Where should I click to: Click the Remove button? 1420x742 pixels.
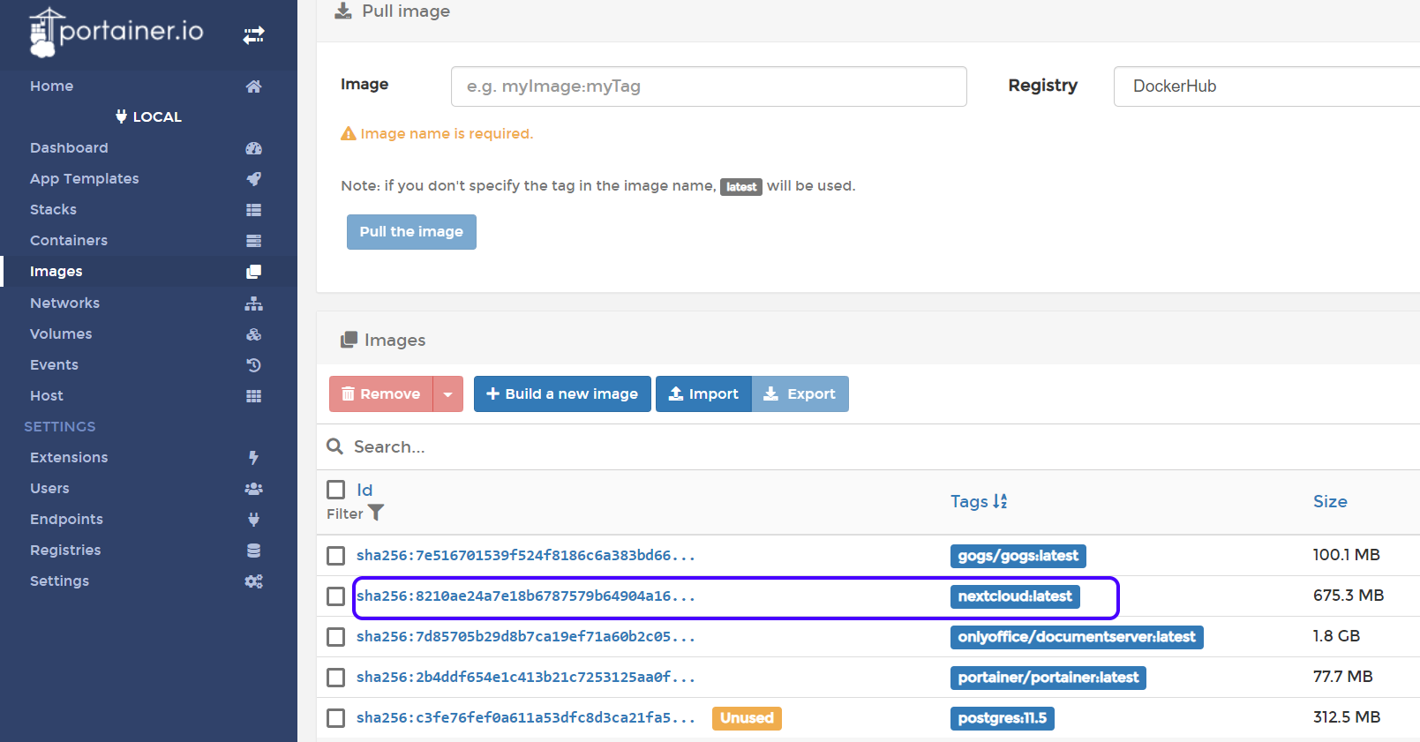(x=381, y=394)
